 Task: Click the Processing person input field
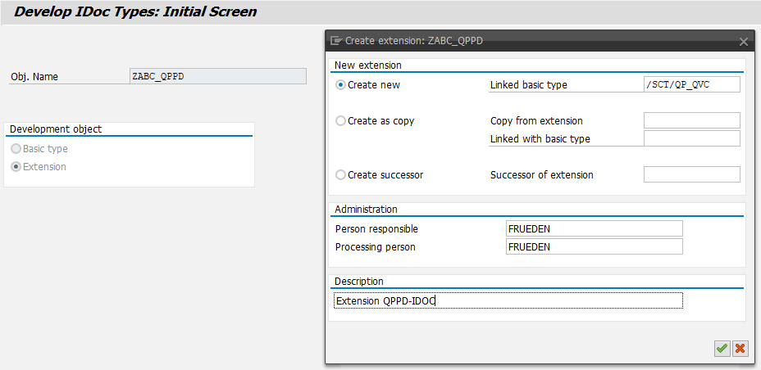tap(594, 246)
